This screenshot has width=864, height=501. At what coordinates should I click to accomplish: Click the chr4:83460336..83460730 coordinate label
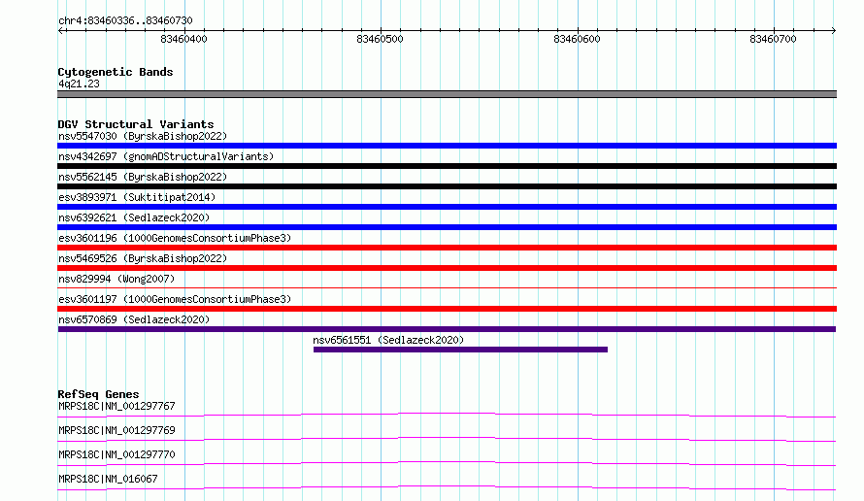pyautogui.click(x=125, y=20)
